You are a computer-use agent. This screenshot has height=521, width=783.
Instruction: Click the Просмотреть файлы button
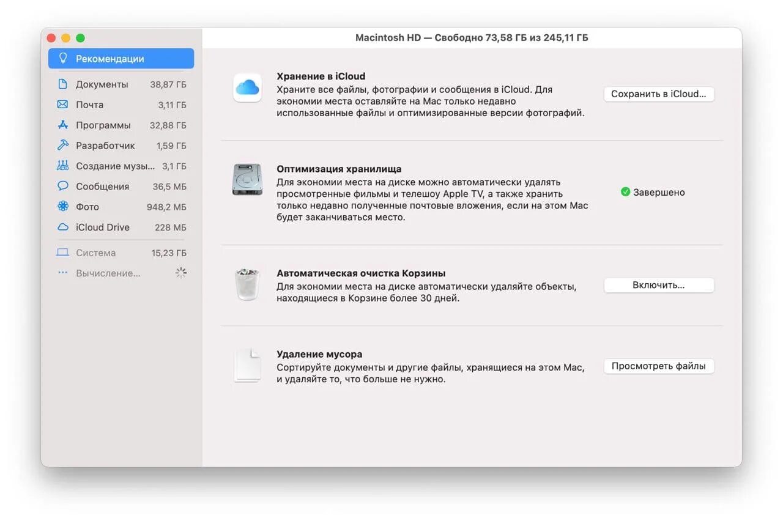(659, 366)
